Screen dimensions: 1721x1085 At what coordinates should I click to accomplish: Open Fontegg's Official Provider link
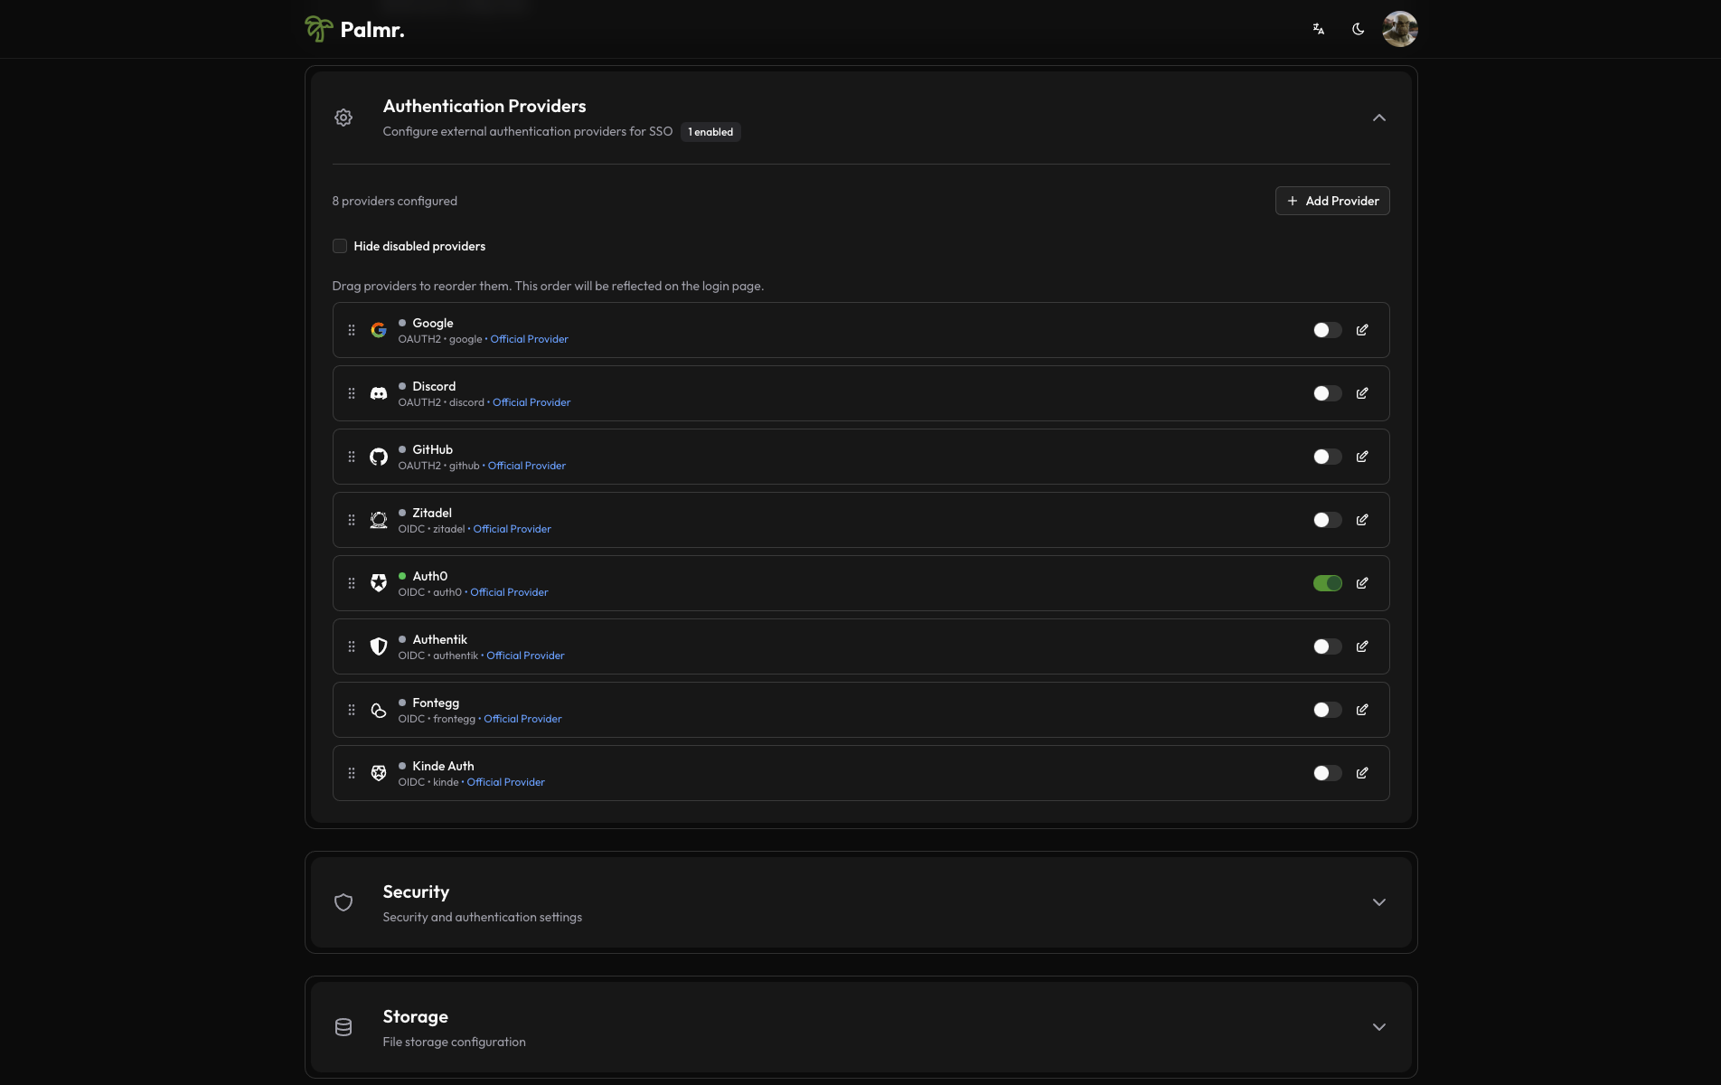pyautogui.click(x=522, y=719)
